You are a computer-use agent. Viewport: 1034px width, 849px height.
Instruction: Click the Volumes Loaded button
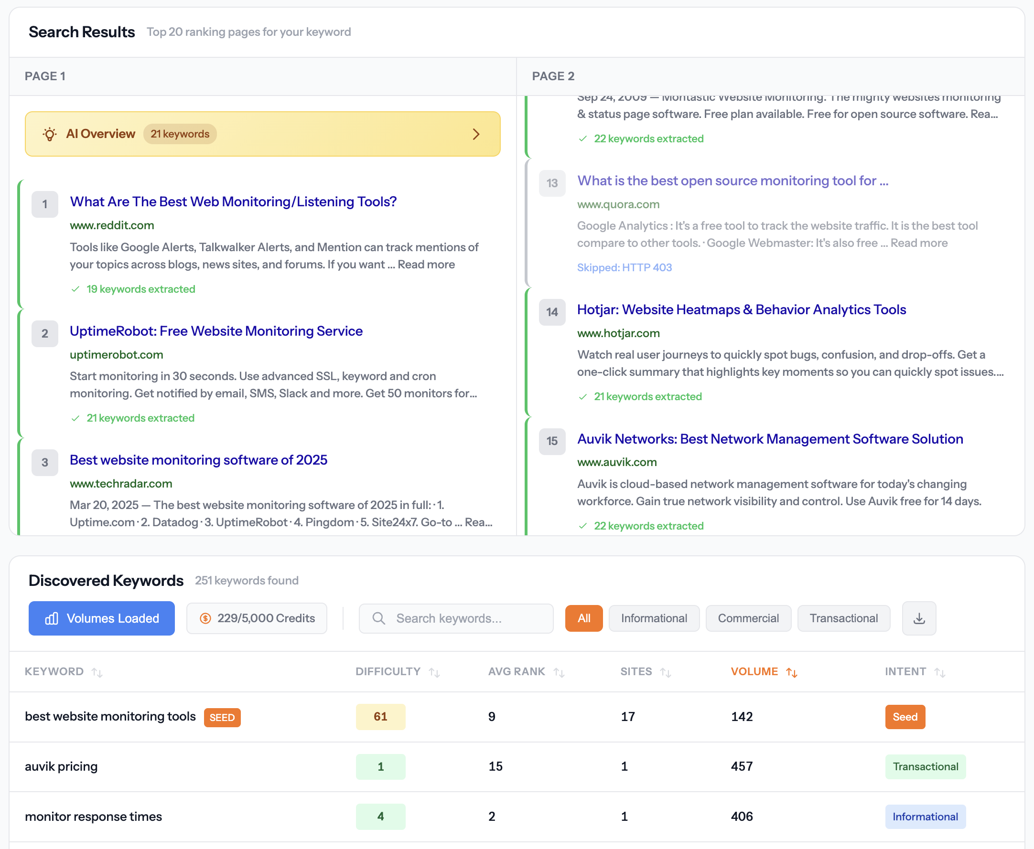tap(102, 618)
